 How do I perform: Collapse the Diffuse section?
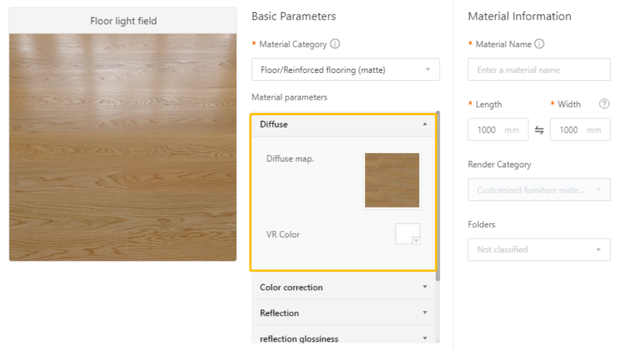pyautogui.click(x=425, y=124)
